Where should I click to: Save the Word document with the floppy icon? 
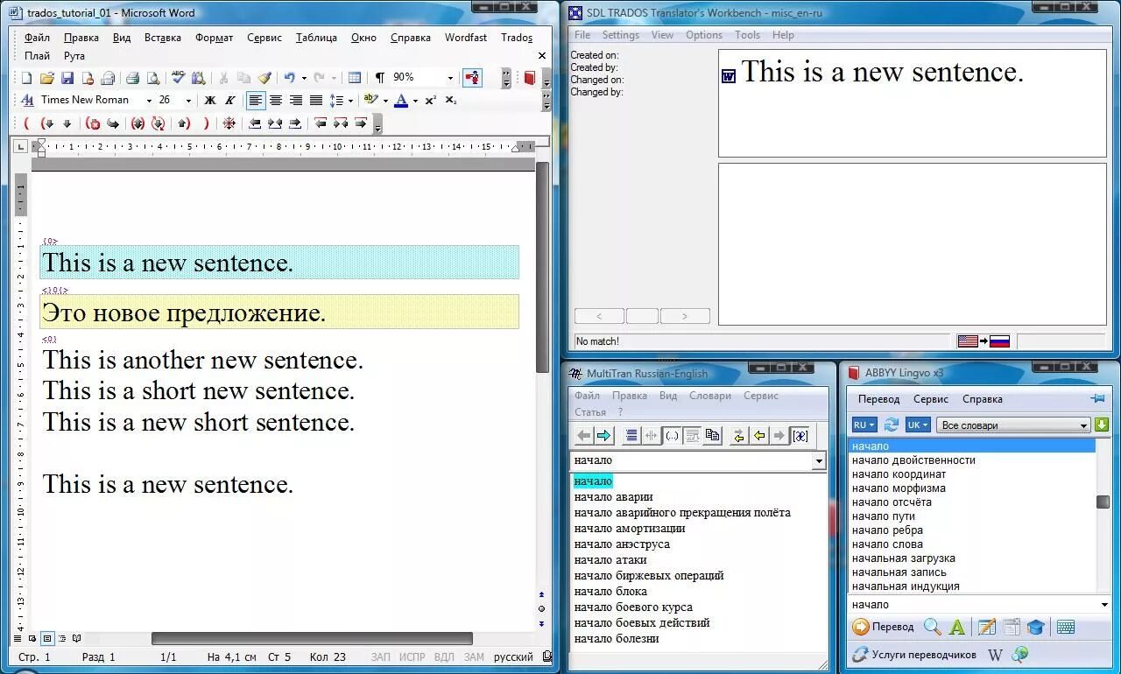click(67, 78)
